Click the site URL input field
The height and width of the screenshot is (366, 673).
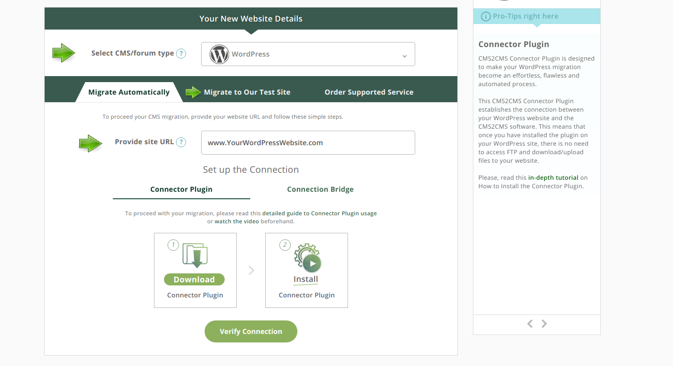308,143
